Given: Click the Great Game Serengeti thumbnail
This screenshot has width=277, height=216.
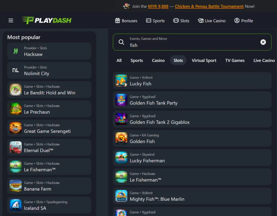Looking at the screenshot, I should (15, 128).
